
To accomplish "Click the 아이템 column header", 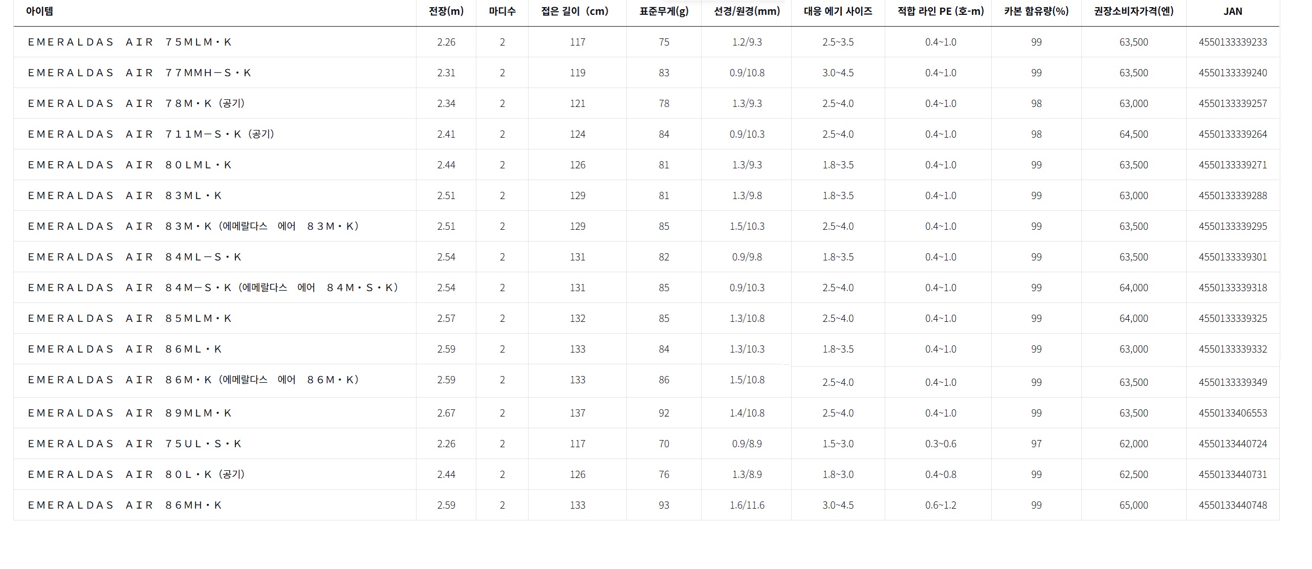I will pyautogui.click(x=39, y=11).
